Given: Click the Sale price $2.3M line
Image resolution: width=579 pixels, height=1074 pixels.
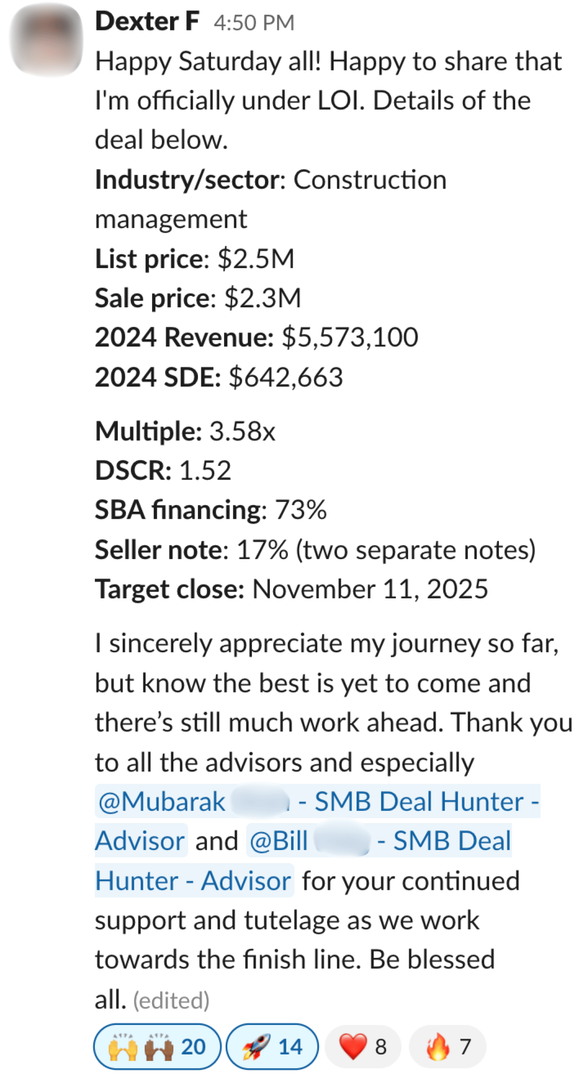Looking at the screenshot, I should point(198,298).
